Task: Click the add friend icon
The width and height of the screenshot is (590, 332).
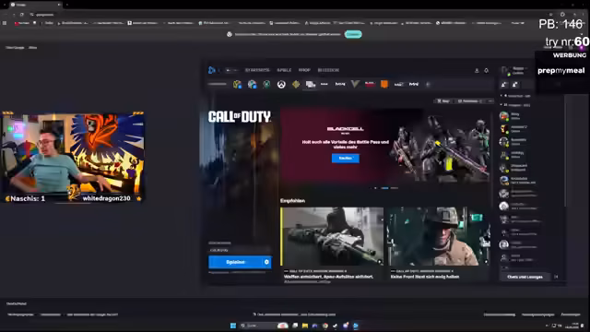Action: [504, 84]
